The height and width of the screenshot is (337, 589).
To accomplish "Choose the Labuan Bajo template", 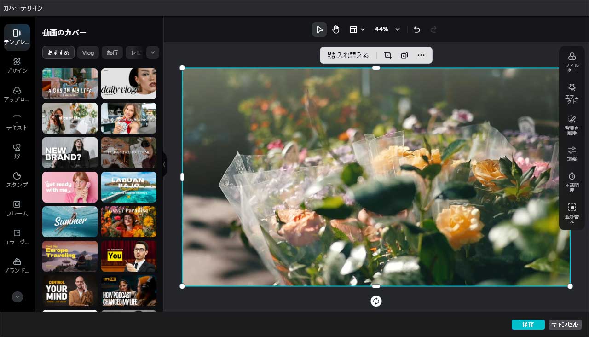I will 129,187.
